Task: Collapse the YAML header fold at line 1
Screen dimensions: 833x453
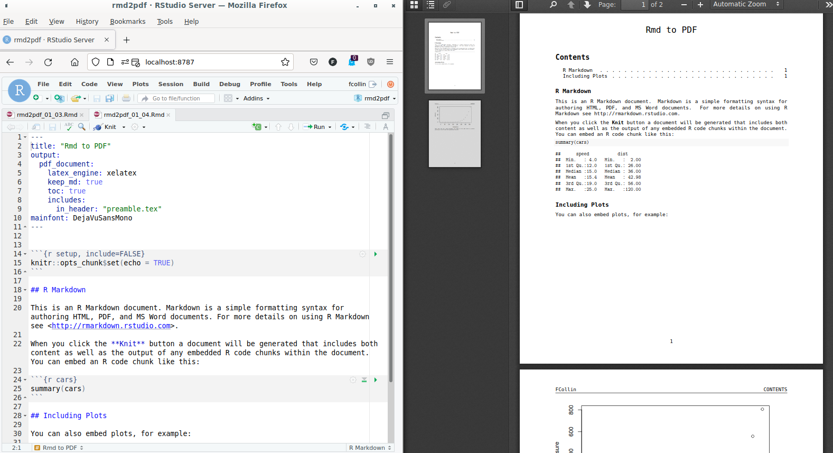Action: pyautogui.click(x=25, y=137)
